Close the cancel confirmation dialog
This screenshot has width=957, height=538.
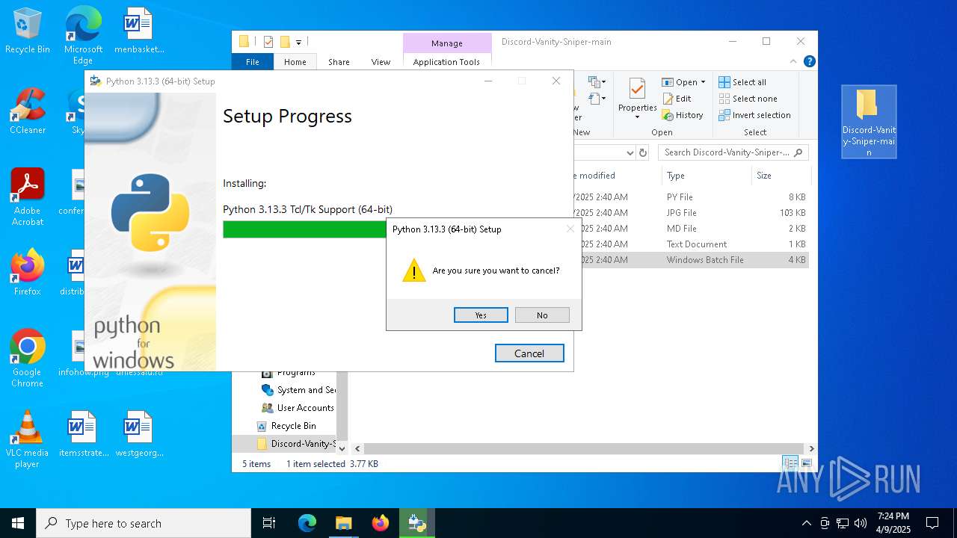pos(570,229)
